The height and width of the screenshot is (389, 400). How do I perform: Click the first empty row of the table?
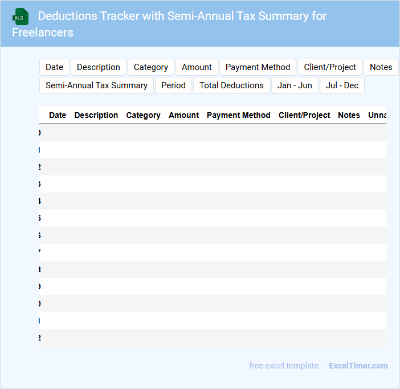(x=212, y=133)
